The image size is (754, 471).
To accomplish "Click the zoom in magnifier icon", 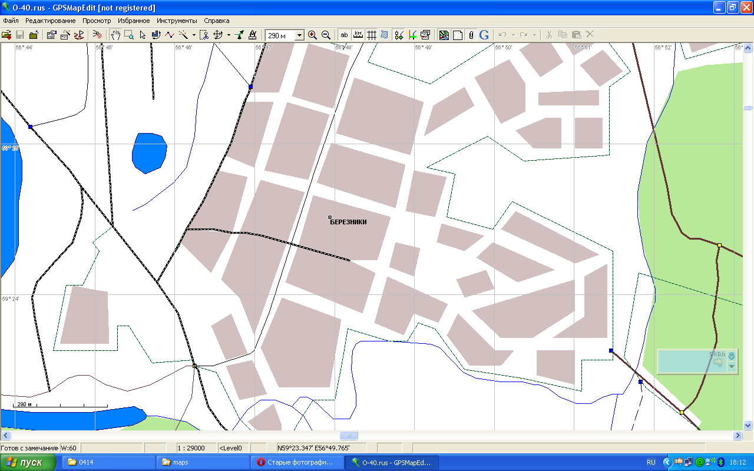I will pyautogui.click(x=312, y=35).
